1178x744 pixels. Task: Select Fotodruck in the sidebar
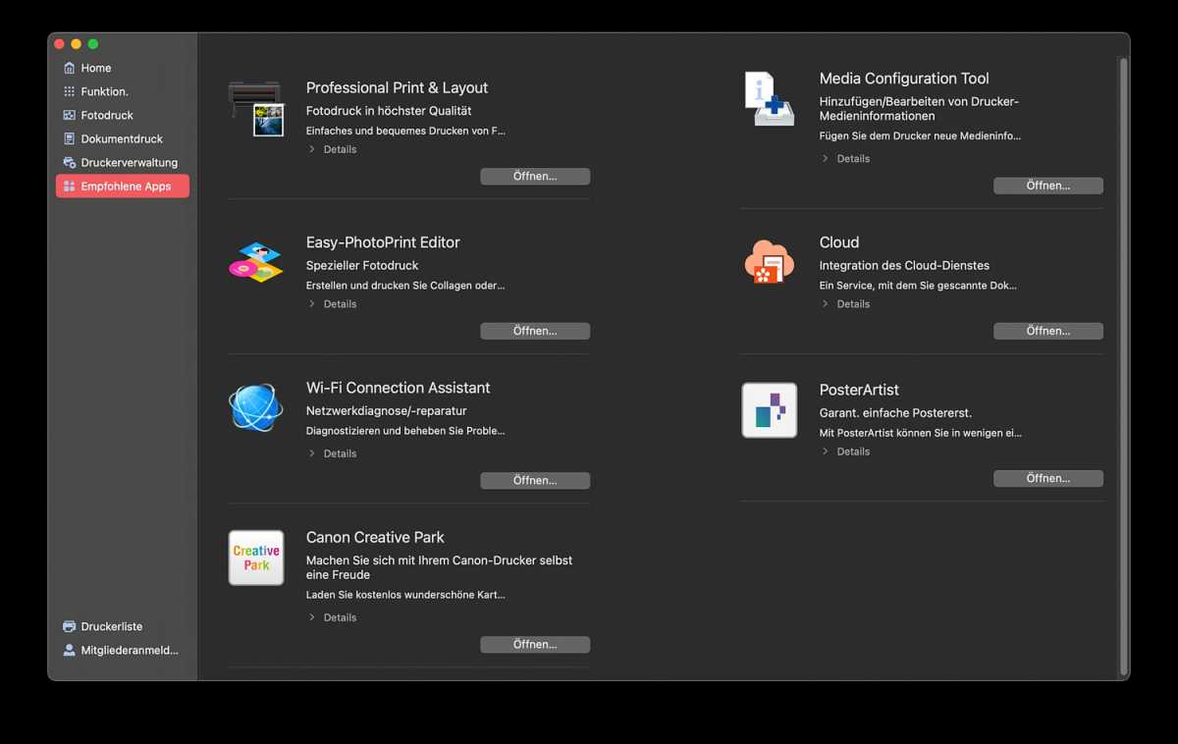point(106,115)
